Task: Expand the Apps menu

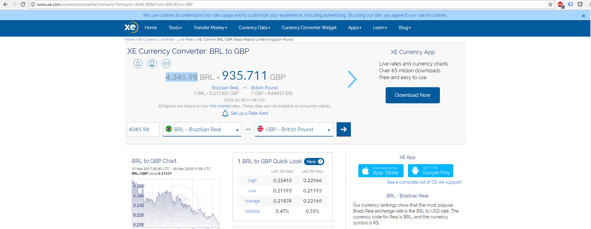Action: click(355, 28)
